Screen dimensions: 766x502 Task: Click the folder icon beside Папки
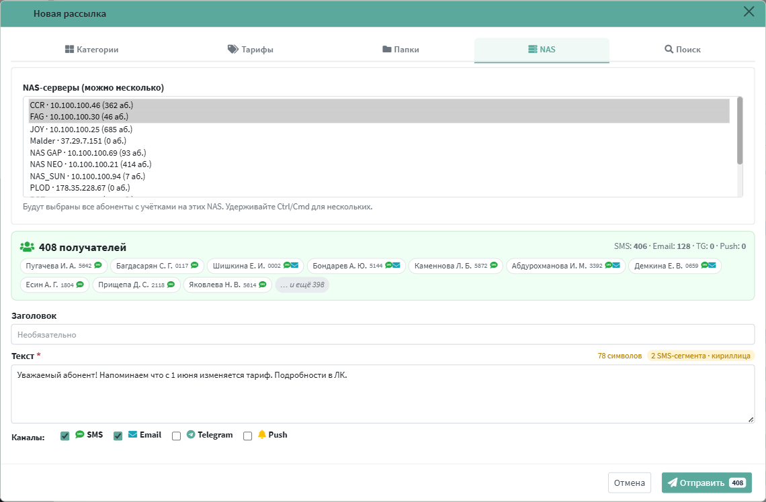(387, 49)
